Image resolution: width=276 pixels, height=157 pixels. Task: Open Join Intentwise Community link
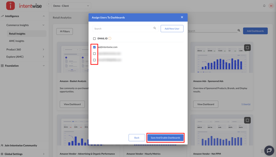click(x=21, y=145)
